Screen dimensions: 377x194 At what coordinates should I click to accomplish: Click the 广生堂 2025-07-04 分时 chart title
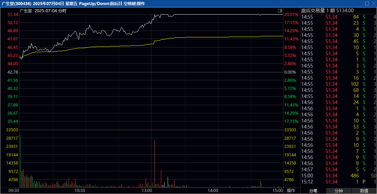pos(43,11)
